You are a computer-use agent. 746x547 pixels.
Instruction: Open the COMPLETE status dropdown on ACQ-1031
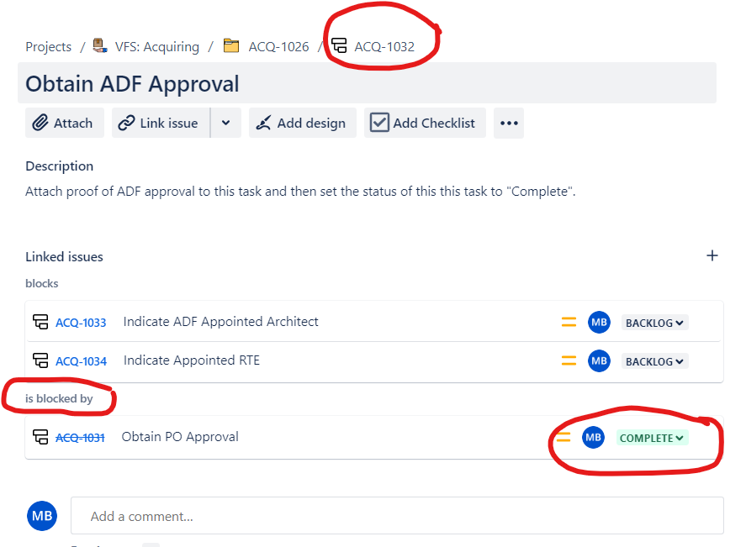652,437
